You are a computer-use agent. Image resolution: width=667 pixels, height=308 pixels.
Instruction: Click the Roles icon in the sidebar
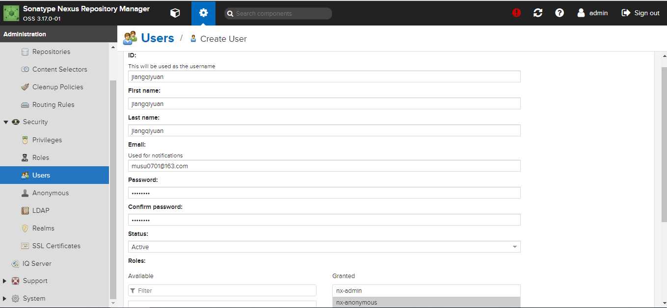(25, 158)
